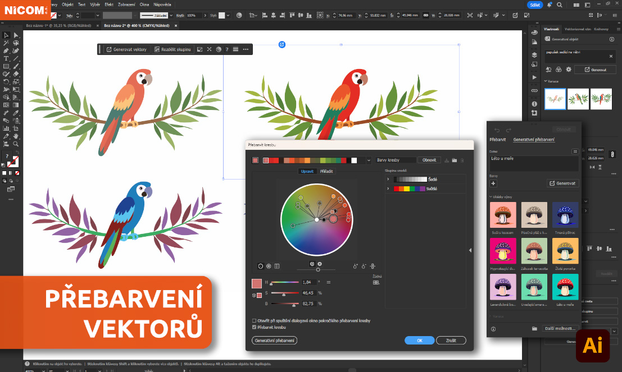Click 'Rozdělit skupinu' button

(x=172, y=49)
